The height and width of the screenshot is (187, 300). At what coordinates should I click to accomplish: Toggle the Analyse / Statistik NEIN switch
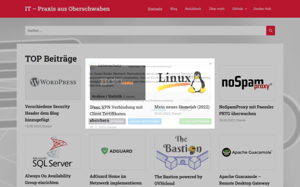click(x=186, y=101)
